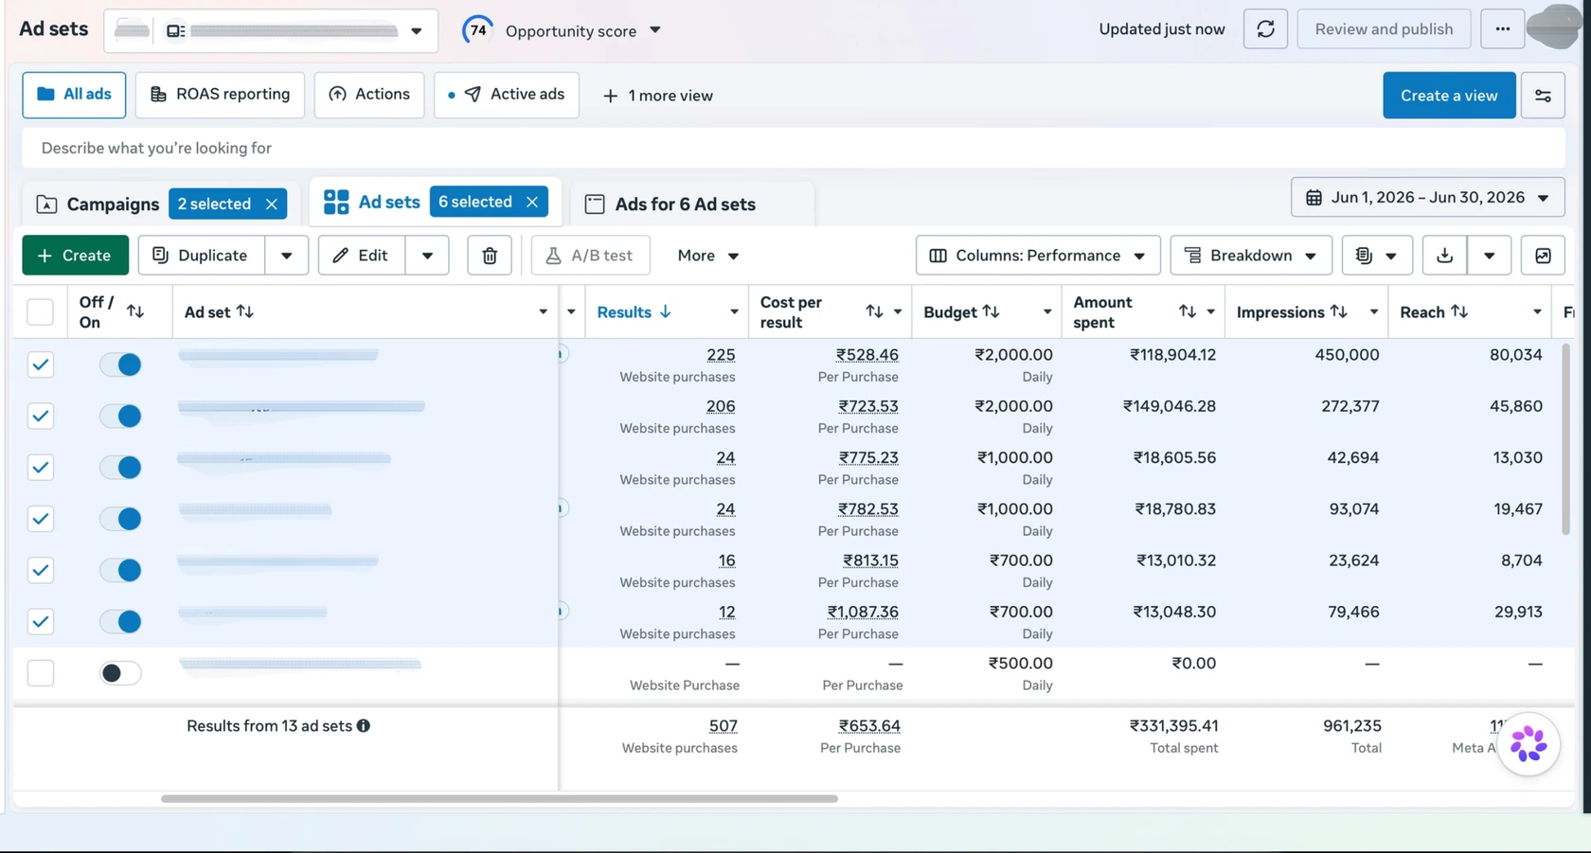Image resolution: width=1591 pixels, height=853 pixels.
Task: Turn on the ad set with ₹0.00 spent
Action: pyautogui.click(x=120, y=673)
